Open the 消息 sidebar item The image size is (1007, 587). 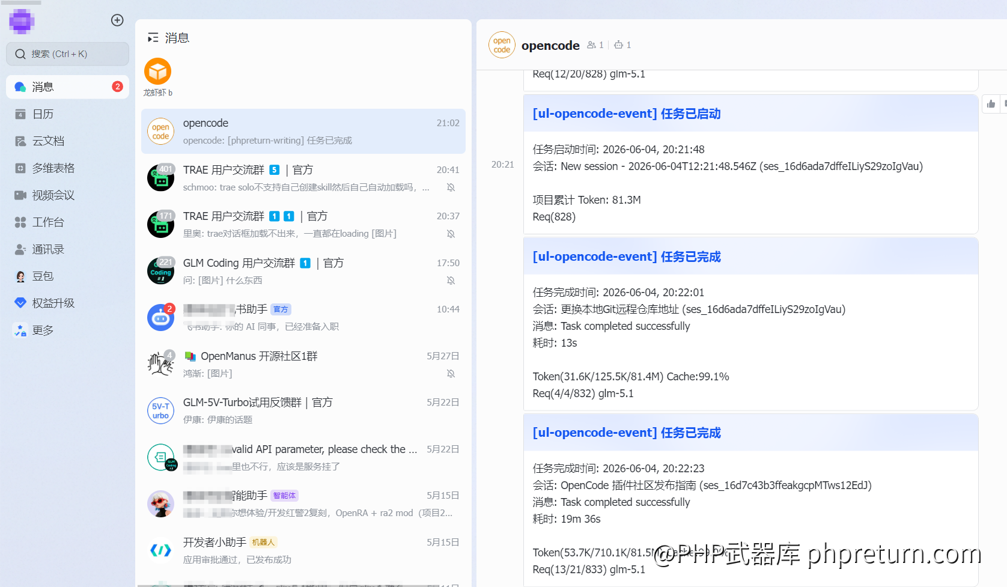67,87
